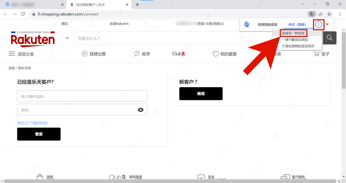This screenshot has width=346, height=183.
Task: Click the address bar URL
Action: (x=68, y=14)
